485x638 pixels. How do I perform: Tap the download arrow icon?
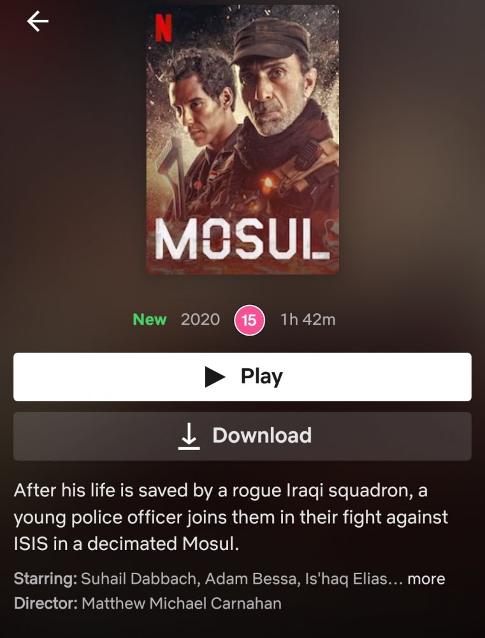pyautogui.click(x=189, y=436)
